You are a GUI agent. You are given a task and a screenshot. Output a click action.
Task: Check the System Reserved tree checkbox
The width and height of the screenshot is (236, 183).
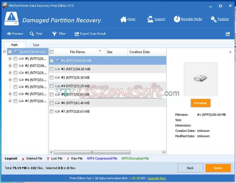[x=9, y=52]
